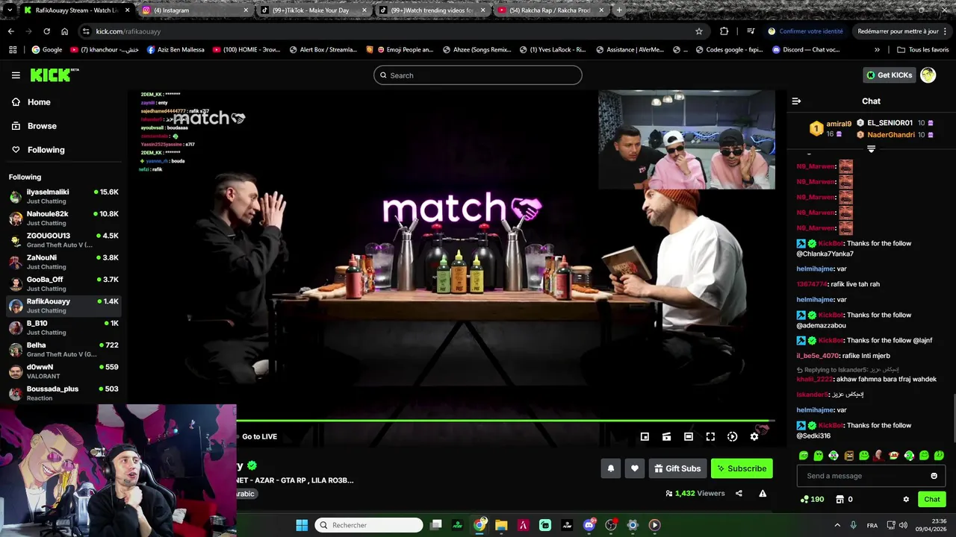
Task: Toggle theater mode
Action: coord(689,437)
